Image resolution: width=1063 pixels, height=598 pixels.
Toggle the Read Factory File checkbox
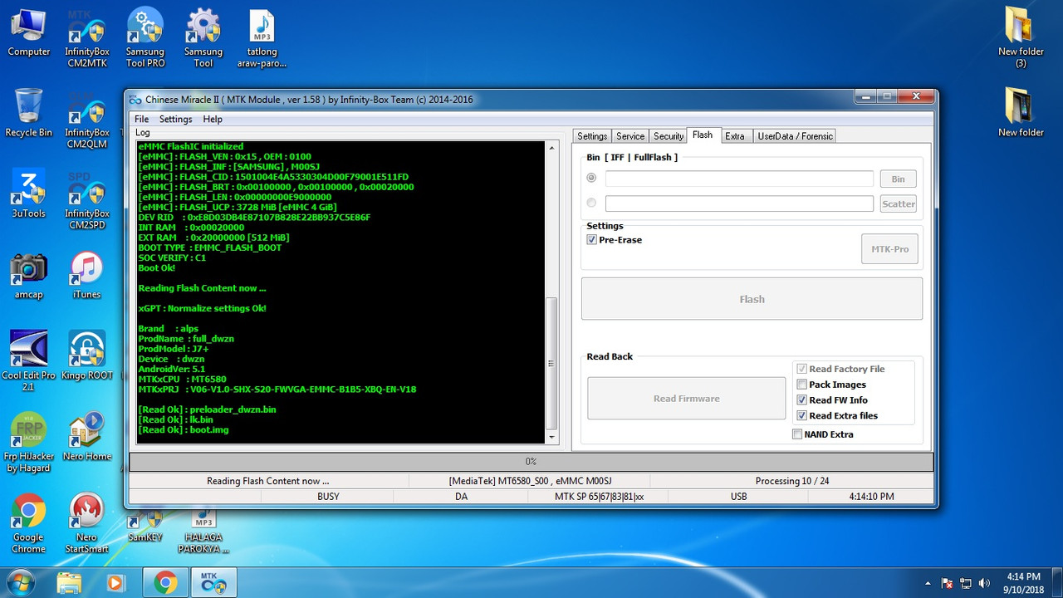[x=801, y=369]
